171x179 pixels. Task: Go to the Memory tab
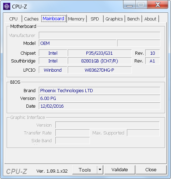pyautogui.click(x=77, y=19)
